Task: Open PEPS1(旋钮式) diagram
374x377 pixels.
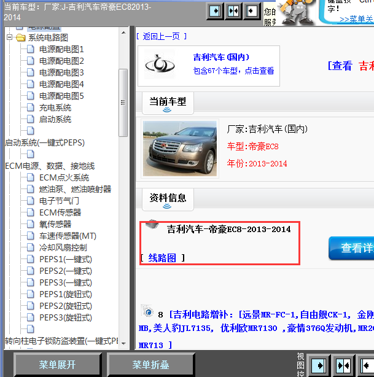Action: pyautogui.click(x=66, y=294)
